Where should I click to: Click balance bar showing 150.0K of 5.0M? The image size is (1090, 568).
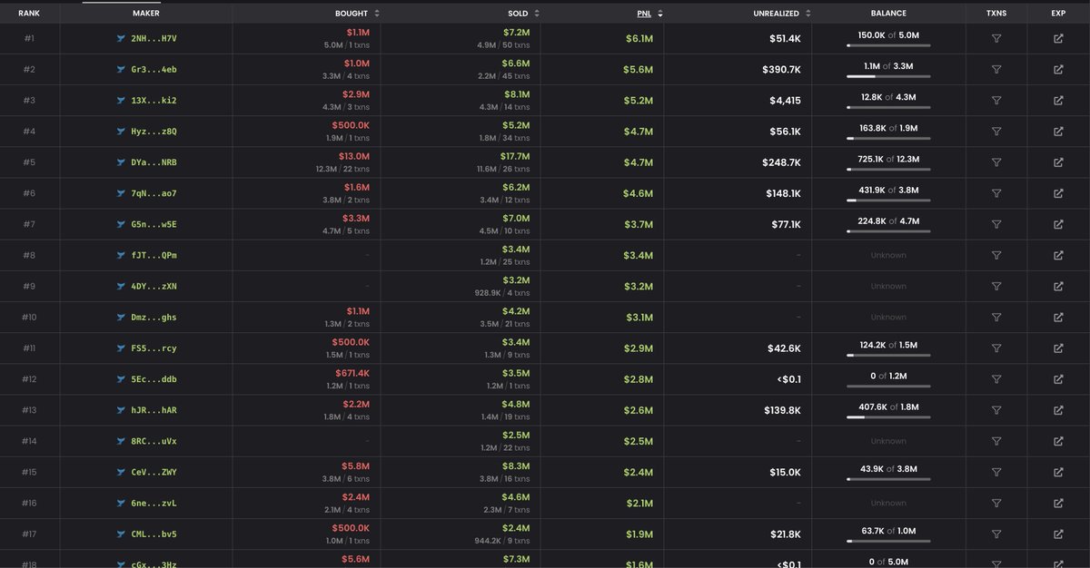click(x=888, y=46)
